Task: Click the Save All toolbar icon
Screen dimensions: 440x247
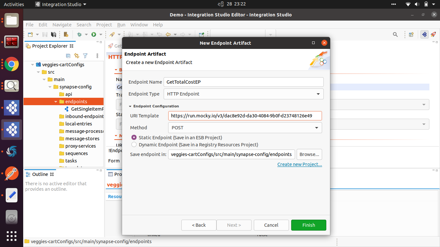Action: [x=53, y=34]
